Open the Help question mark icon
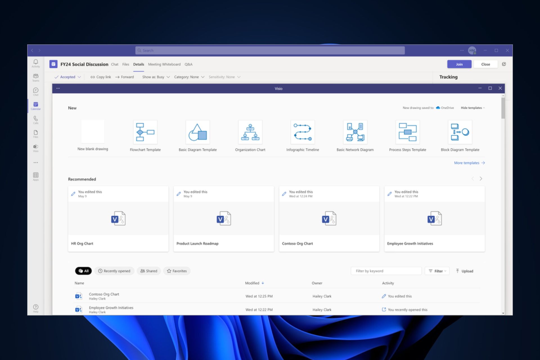Screen dimensions: 540x360 36,308
